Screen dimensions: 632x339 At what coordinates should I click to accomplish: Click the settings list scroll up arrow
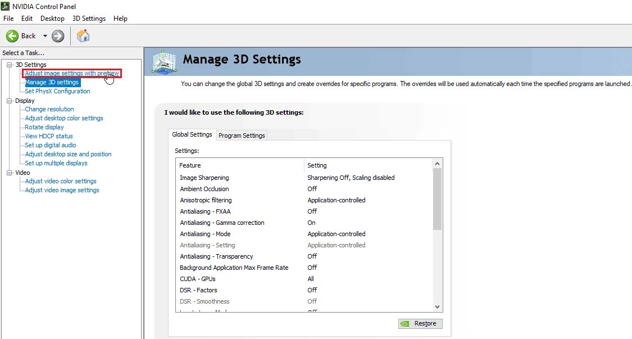click(437, 164)
